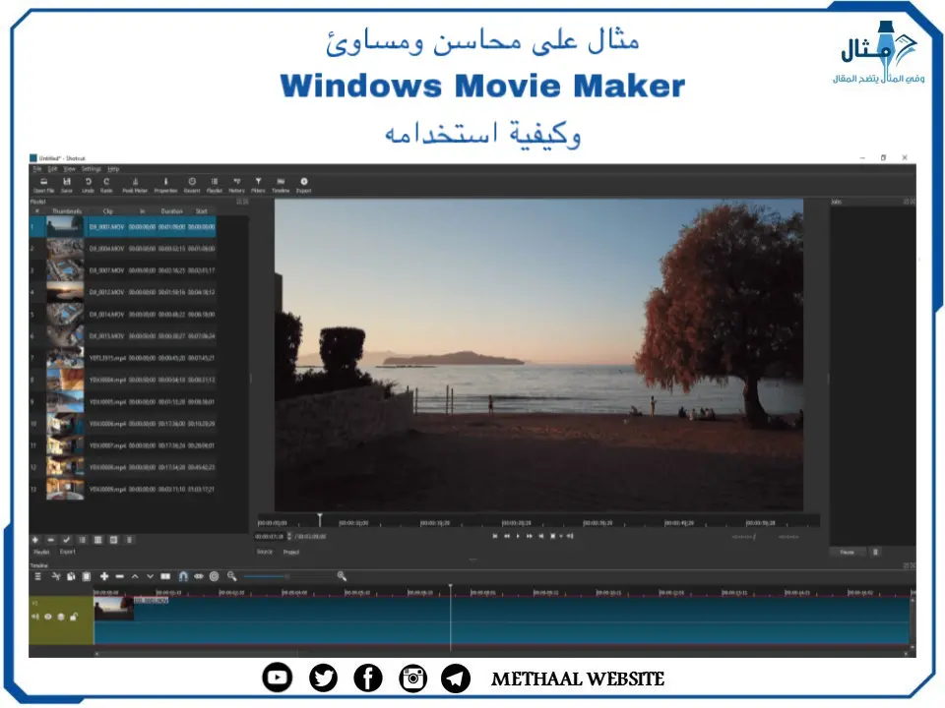Click Split at Playhead icon

[165, 577]
